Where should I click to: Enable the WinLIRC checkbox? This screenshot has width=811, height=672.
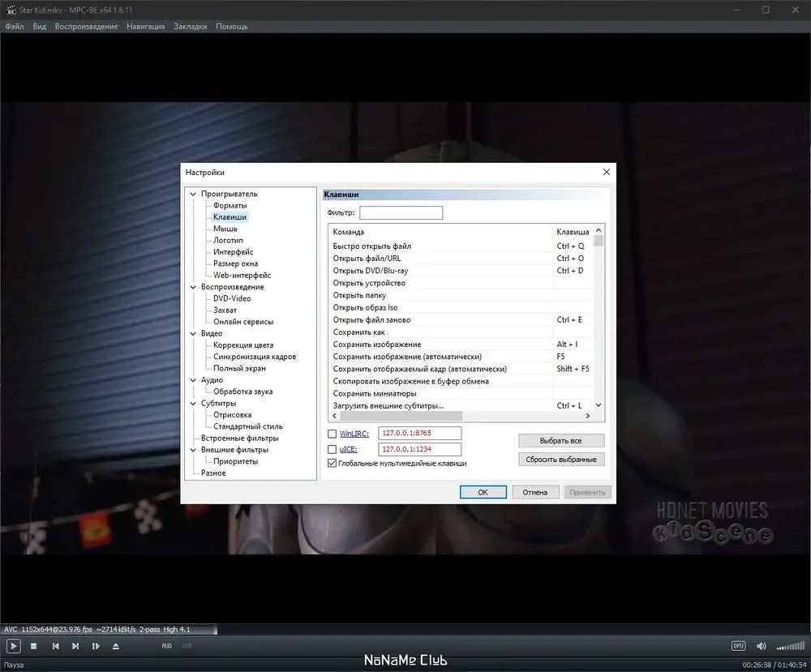tap(332, 434)
